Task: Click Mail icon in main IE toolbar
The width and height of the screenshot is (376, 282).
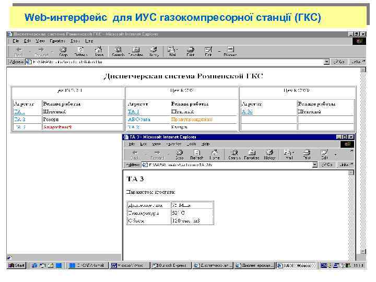Action: click(172, 51)
